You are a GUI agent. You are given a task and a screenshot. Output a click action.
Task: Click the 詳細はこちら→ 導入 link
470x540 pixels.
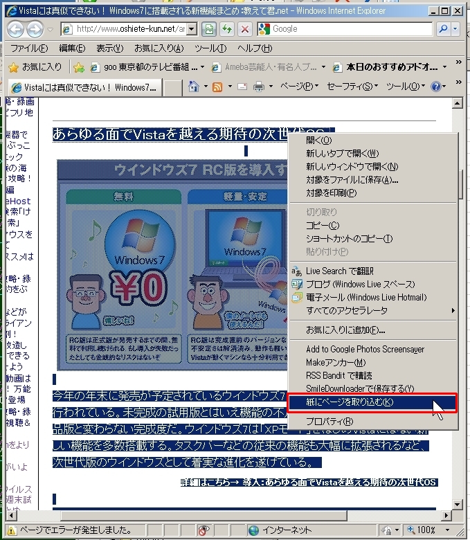pyautogui.click(x=309, y=483)
